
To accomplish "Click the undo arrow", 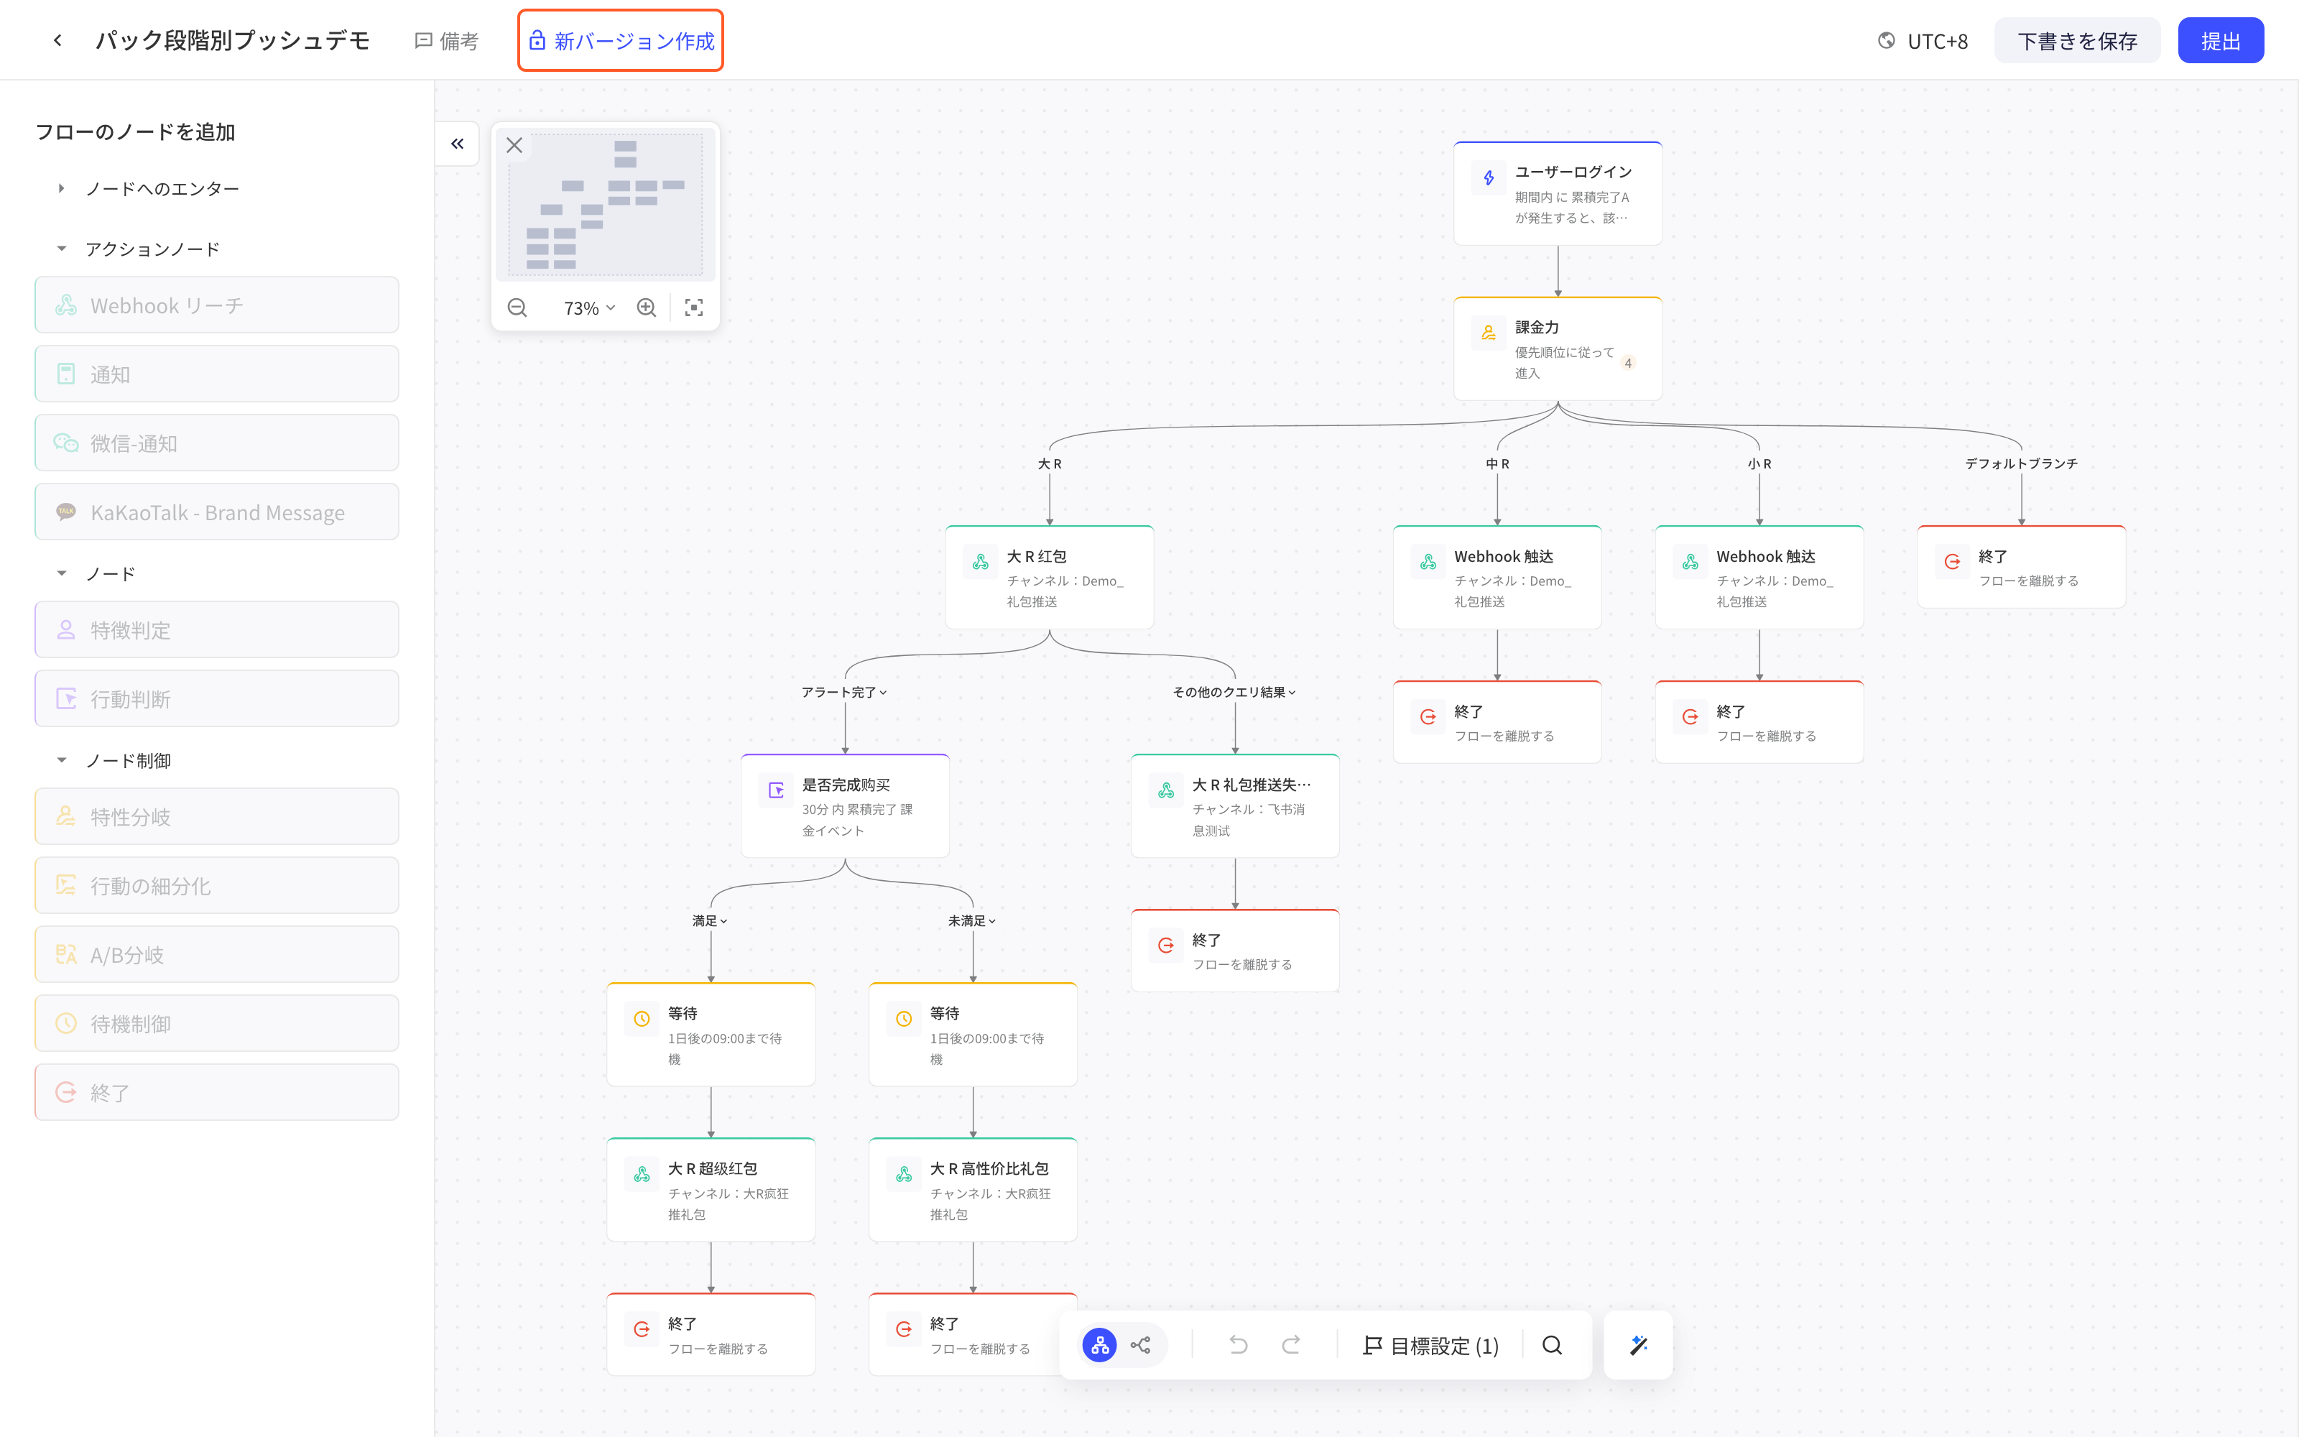I will [x=1238, y=1345].
